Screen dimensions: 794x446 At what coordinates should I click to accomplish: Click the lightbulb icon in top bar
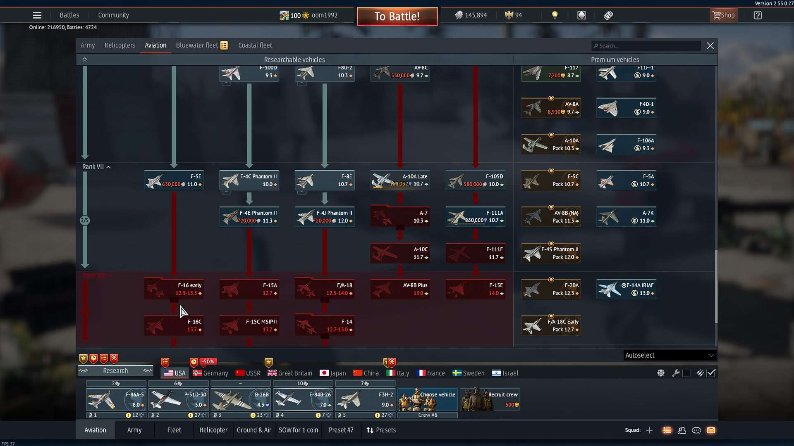[x=555, y=15]
